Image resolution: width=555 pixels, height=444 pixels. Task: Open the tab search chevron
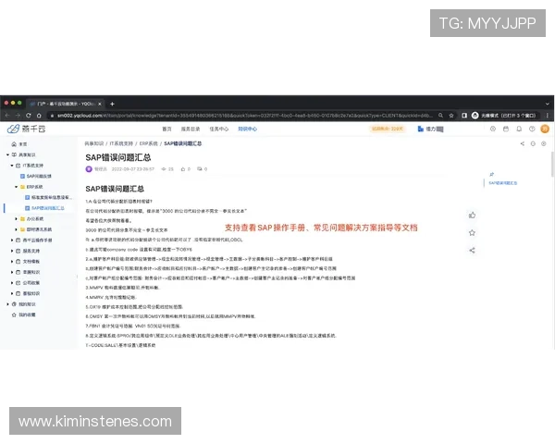point(548,104)
